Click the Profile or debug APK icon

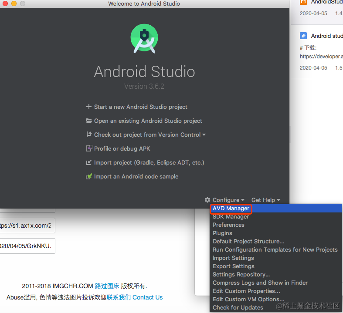(89, 148)
